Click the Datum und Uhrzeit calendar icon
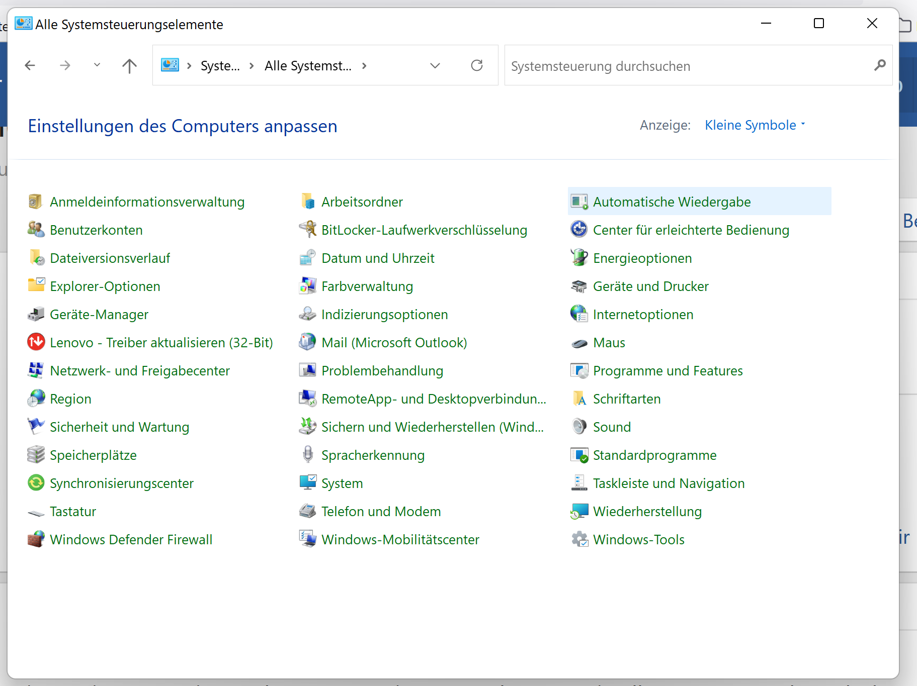This screenshot has width=917, height=686. [x=307, y=258]
